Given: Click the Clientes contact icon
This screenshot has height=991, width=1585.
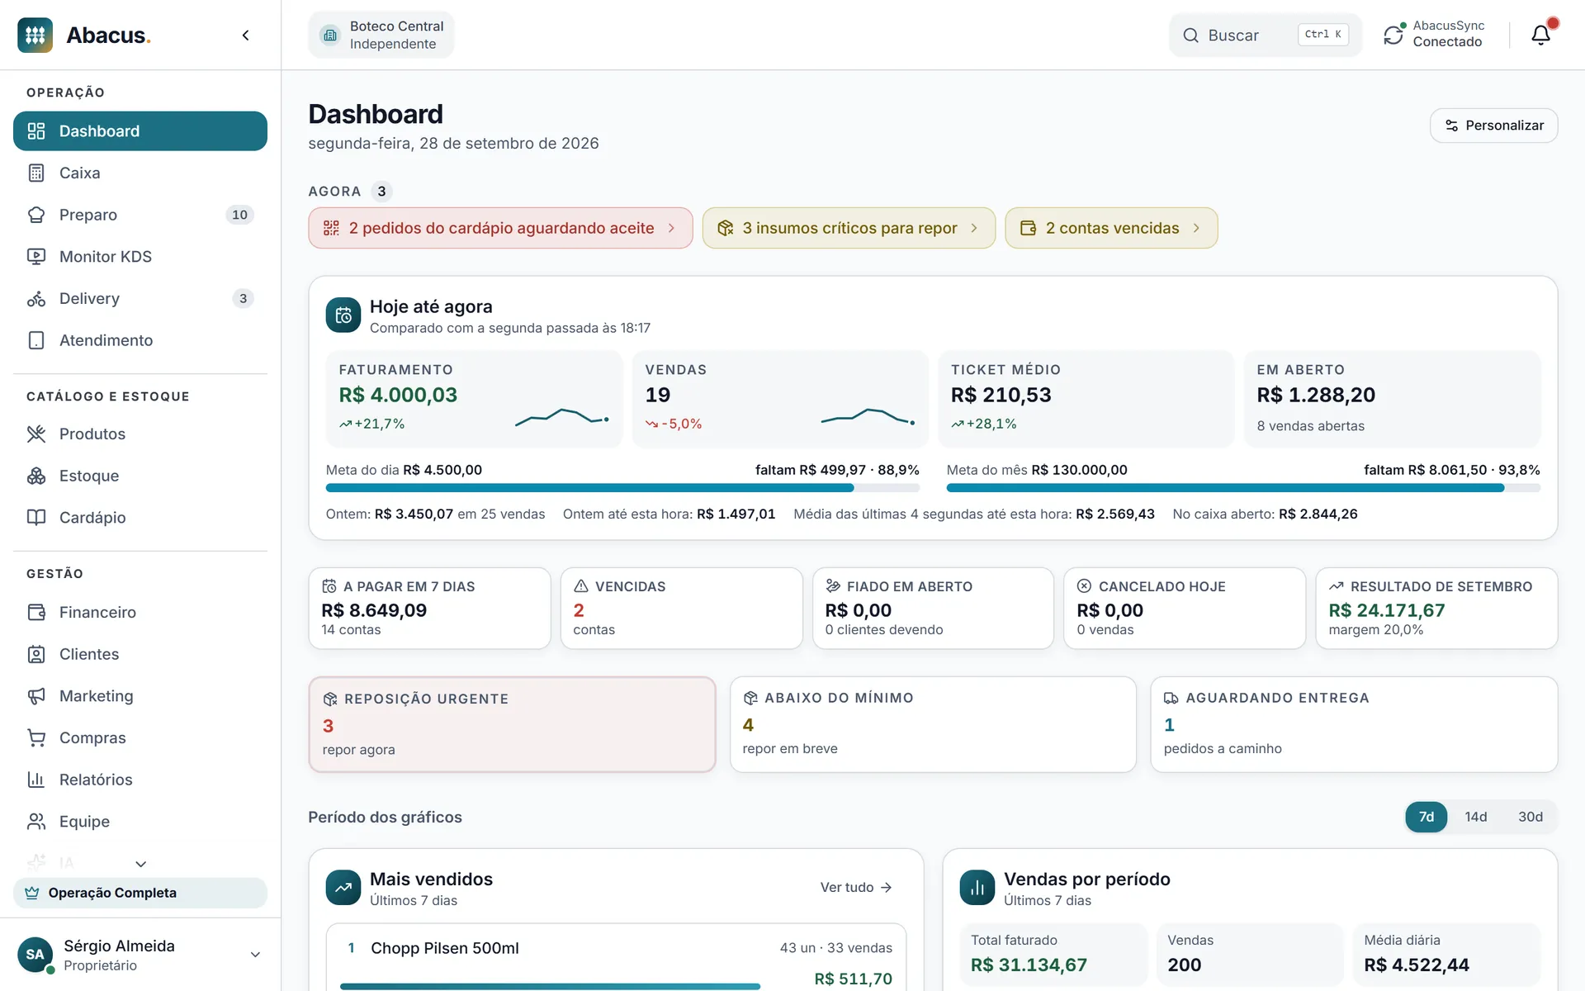Looking at the screenshot, I should pyautogui.click(x=36, y=654).
